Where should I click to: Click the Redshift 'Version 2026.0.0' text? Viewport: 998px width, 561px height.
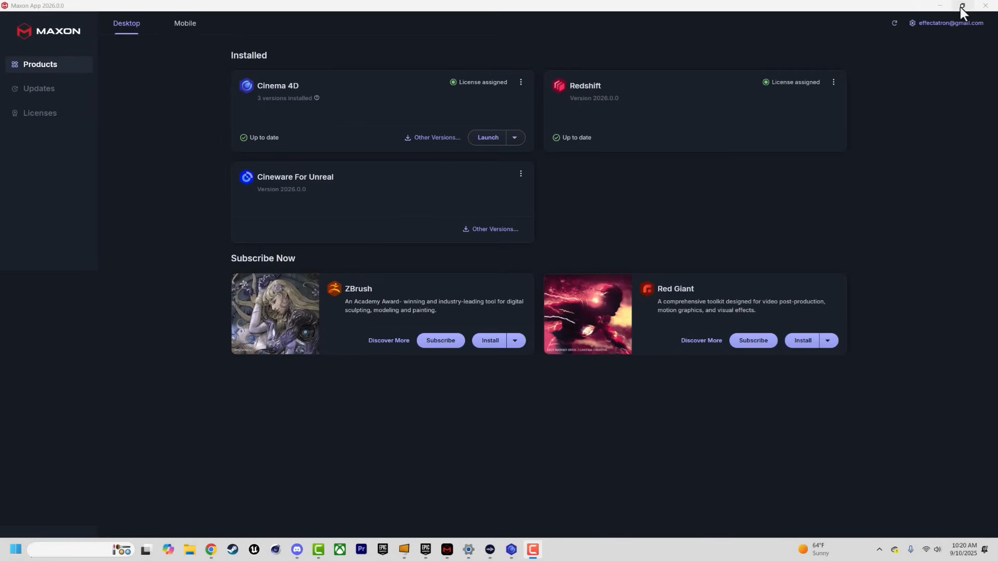[594, 98]
